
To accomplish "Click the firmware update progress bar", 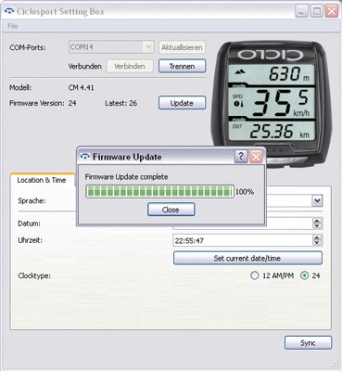I will click(159, 192).
